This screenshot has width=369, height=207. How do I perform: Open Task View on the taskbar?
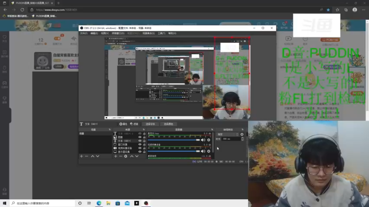(x=89, y=203)
